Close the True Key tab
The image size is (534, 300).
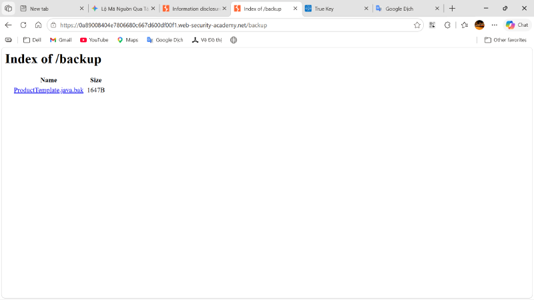(366, 9)
